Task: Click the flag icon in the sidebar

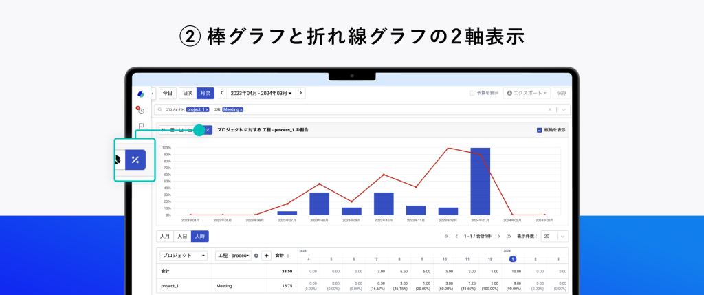Action: [141, 126]
